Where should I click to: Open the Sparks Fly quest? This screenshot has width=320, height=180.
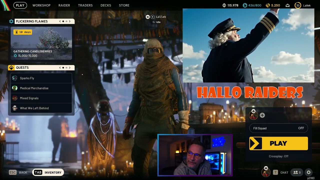[x=41, y=78]
